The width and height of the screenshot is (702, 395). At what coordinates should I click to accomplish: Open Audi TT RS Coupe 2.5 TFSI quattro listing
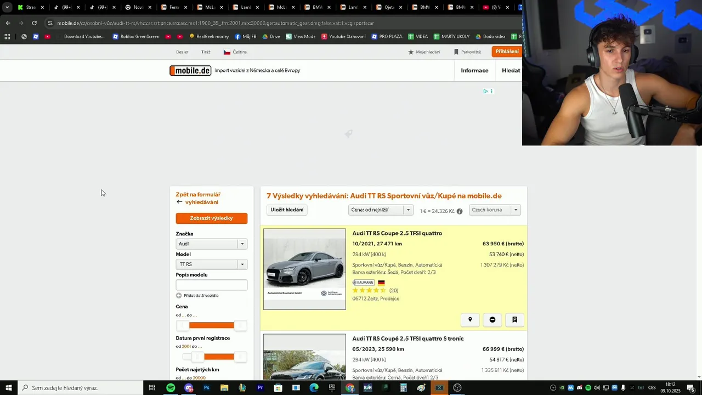pos(397,233)
